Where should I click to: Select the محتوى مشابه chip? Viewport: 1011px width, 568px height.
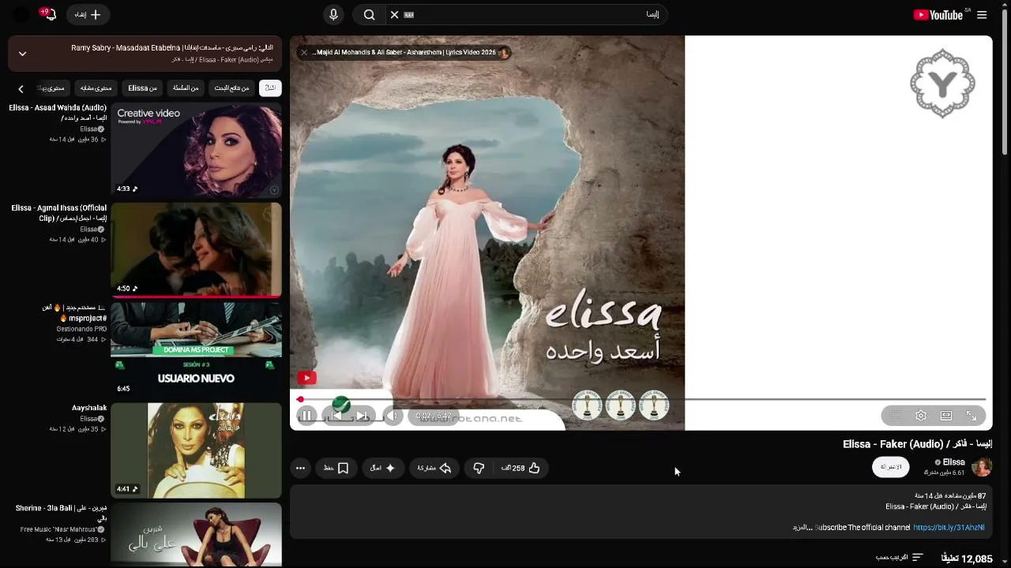tap(96, 88)
